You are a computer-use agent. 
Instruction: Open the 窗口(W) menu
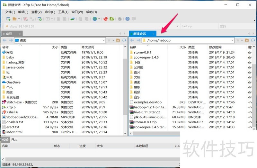pos(77,12)
